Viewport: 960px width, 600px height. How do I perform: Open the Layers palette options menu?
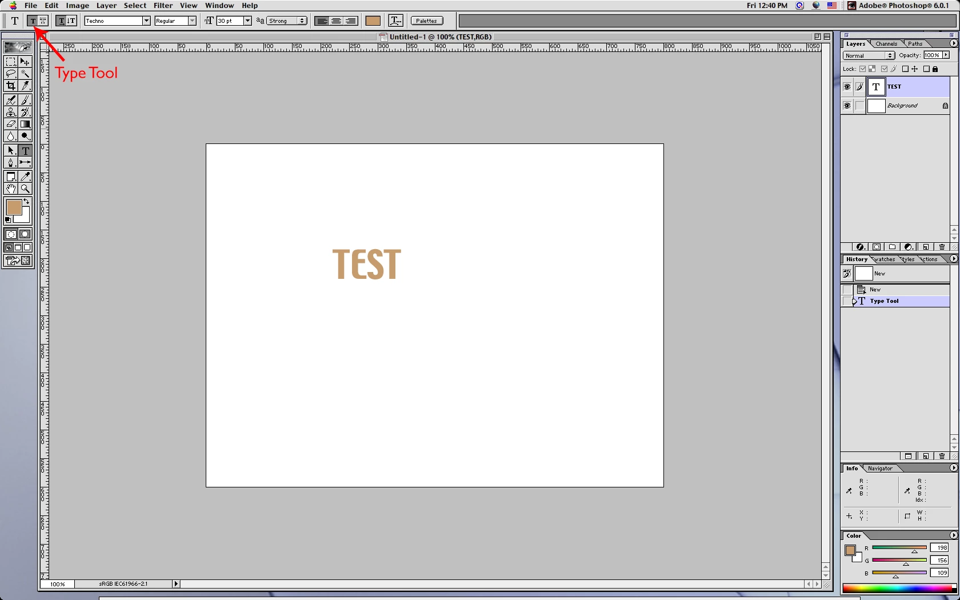tap(954, 43)
